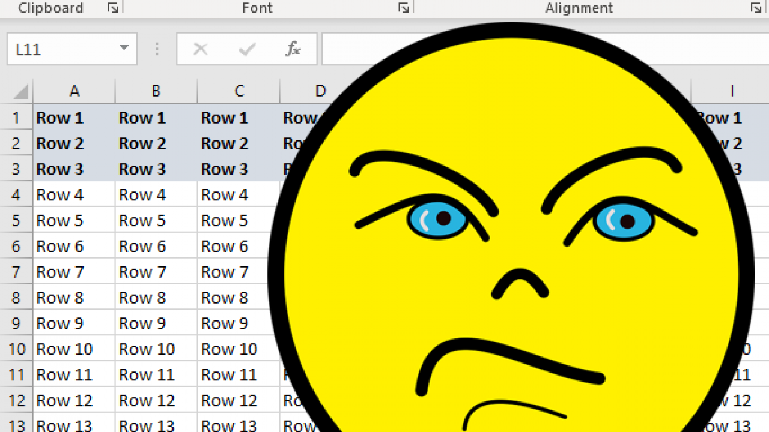Viewport: 769px width, 432px height.
Task: Expand the Name Box dropdown arrow
Action: (124, 49)
